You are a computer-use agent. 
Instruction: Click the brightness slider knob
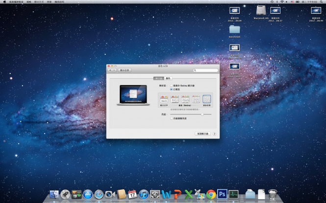tap(202, 114)
